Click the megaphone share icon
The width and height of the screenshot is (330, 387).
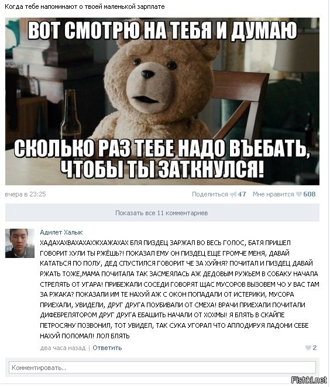pyautogui.click(x=233, y=195)
